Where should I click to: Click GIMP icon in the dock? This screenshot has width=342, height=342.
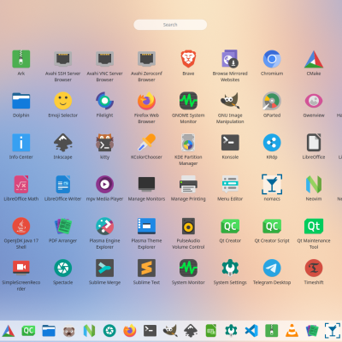[170, 331]
